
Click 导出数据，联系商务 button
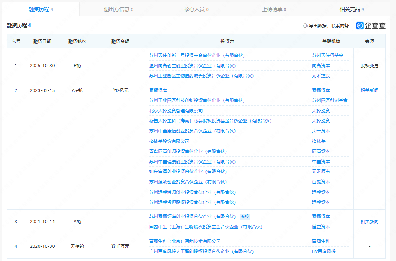[x=326, y=26]
